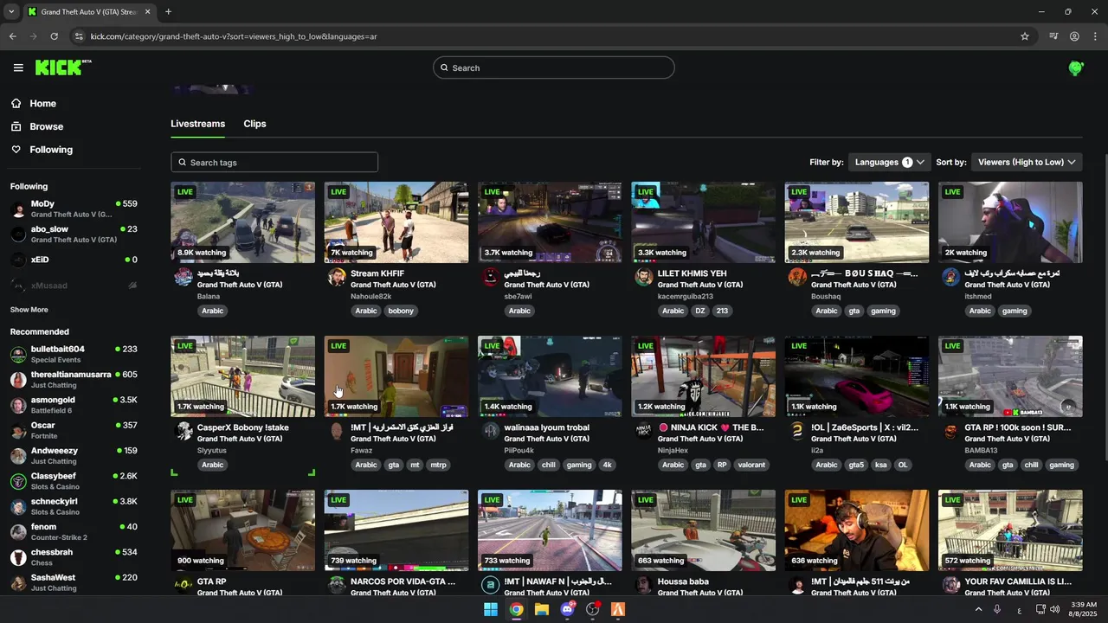
Task: Open bulletbait604 channel avatar
Action: (x=18, y=354)
